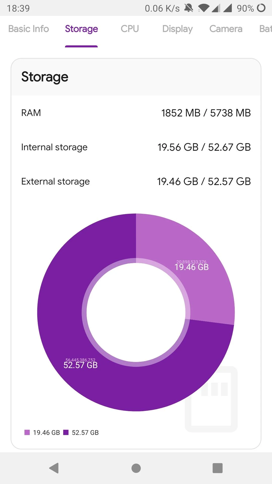Tap the Android back navigation button

pos(54,468)
